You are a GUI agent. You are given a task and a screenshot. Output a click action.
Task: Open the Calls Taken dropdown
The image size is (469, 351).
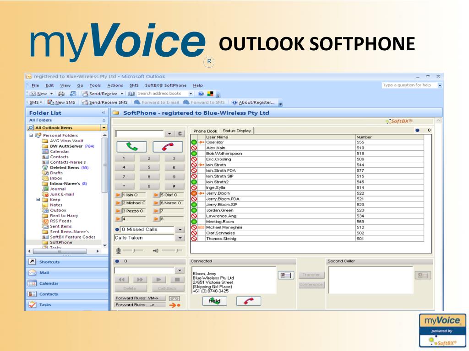pyautogui.click(x=180, y=238)
